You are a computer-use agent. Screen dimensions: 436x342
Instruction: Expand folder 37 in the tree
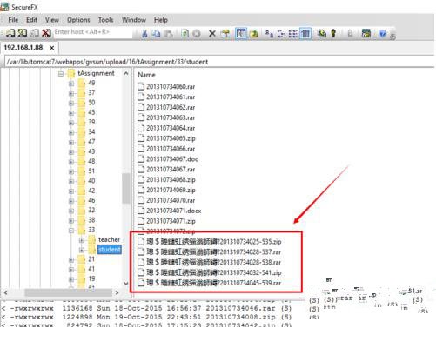[x=71, y=93]
